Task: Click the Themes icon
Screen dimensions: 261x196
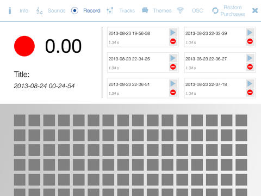Action: (x=145, y=10)
